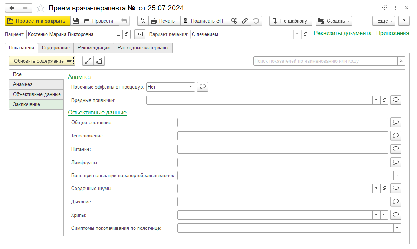Add document to favorites with star icon
Screen dimensions: 417x249
tap(40, 8)
